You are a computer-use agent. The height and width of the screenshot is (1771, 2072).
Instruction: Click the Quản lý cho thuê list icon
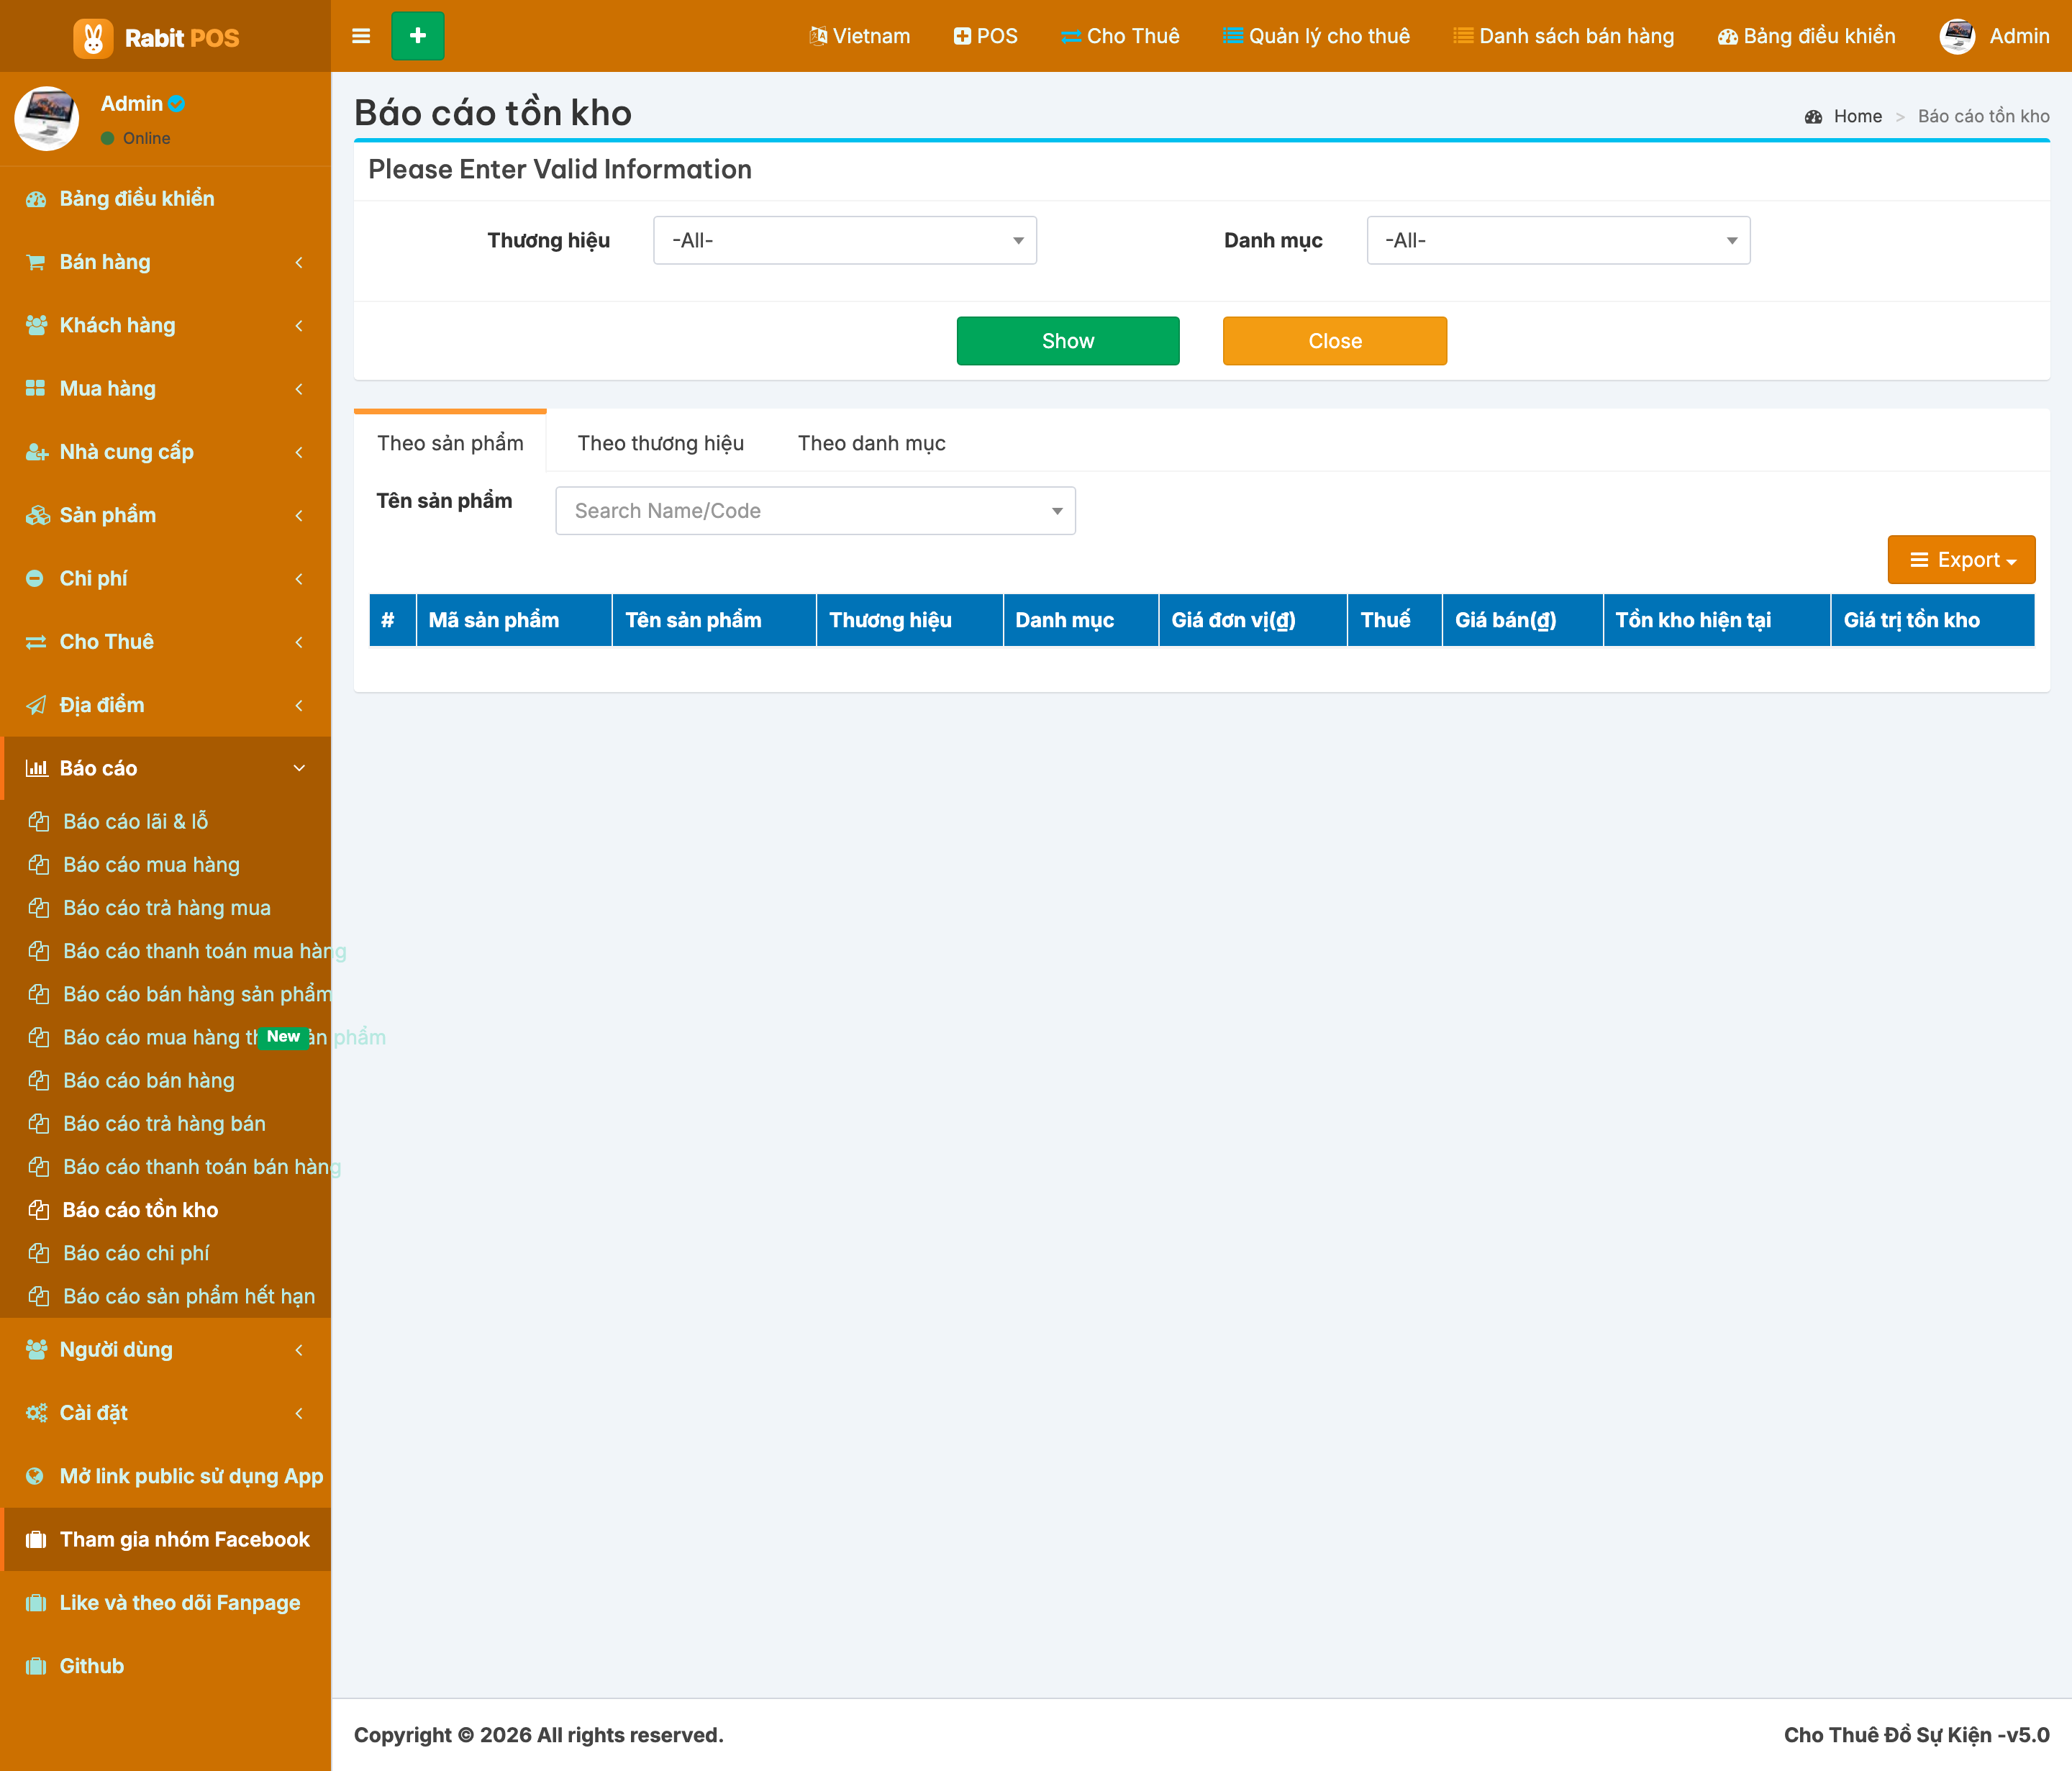[1234, 36]
